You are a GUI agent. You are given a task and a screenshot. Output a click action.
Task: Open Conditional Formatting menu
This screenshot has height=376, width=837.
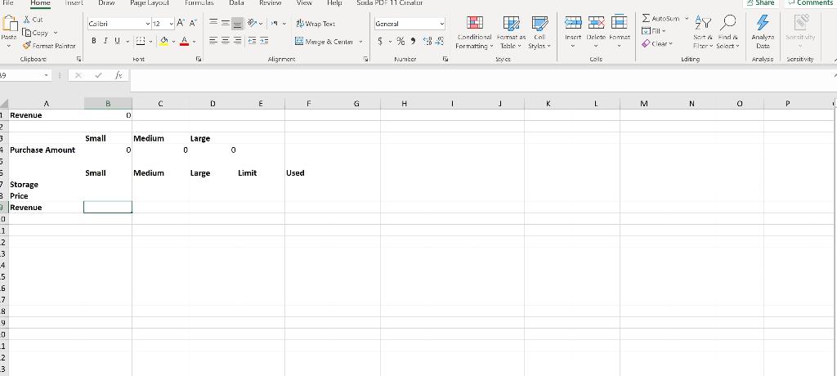pos(474,32)
